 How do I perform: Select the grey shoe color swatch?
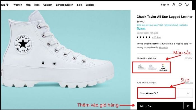coord(141,67)
